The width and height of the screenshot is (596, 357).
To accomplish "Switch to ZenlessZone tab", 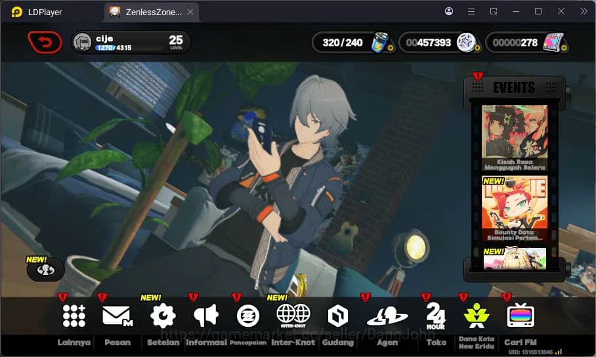I will click(153, 12).
